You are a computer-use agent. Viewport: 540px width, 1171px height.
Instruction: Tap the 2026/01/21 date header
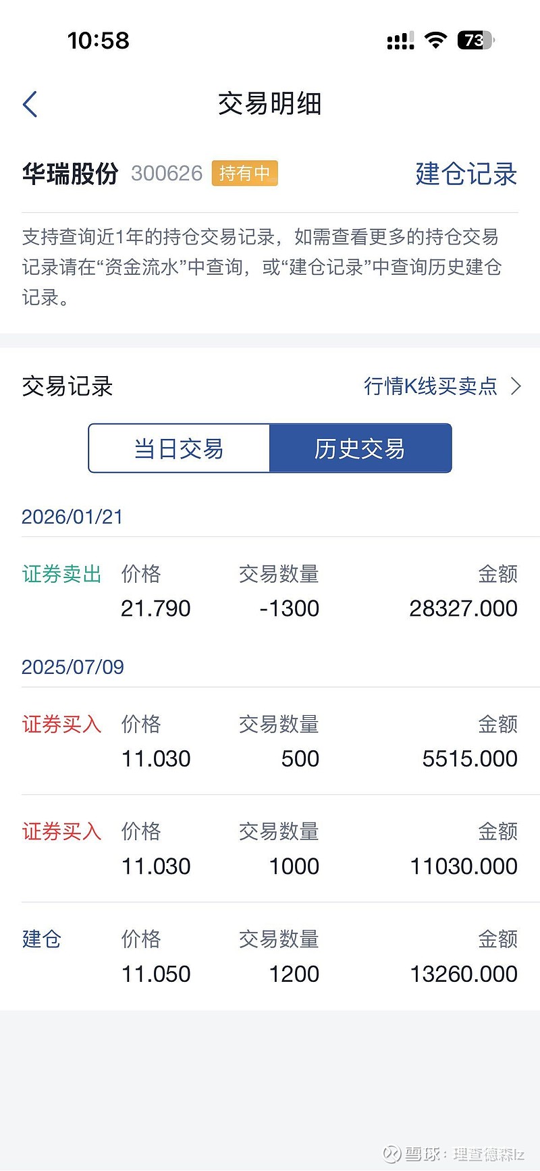[72, 517]
